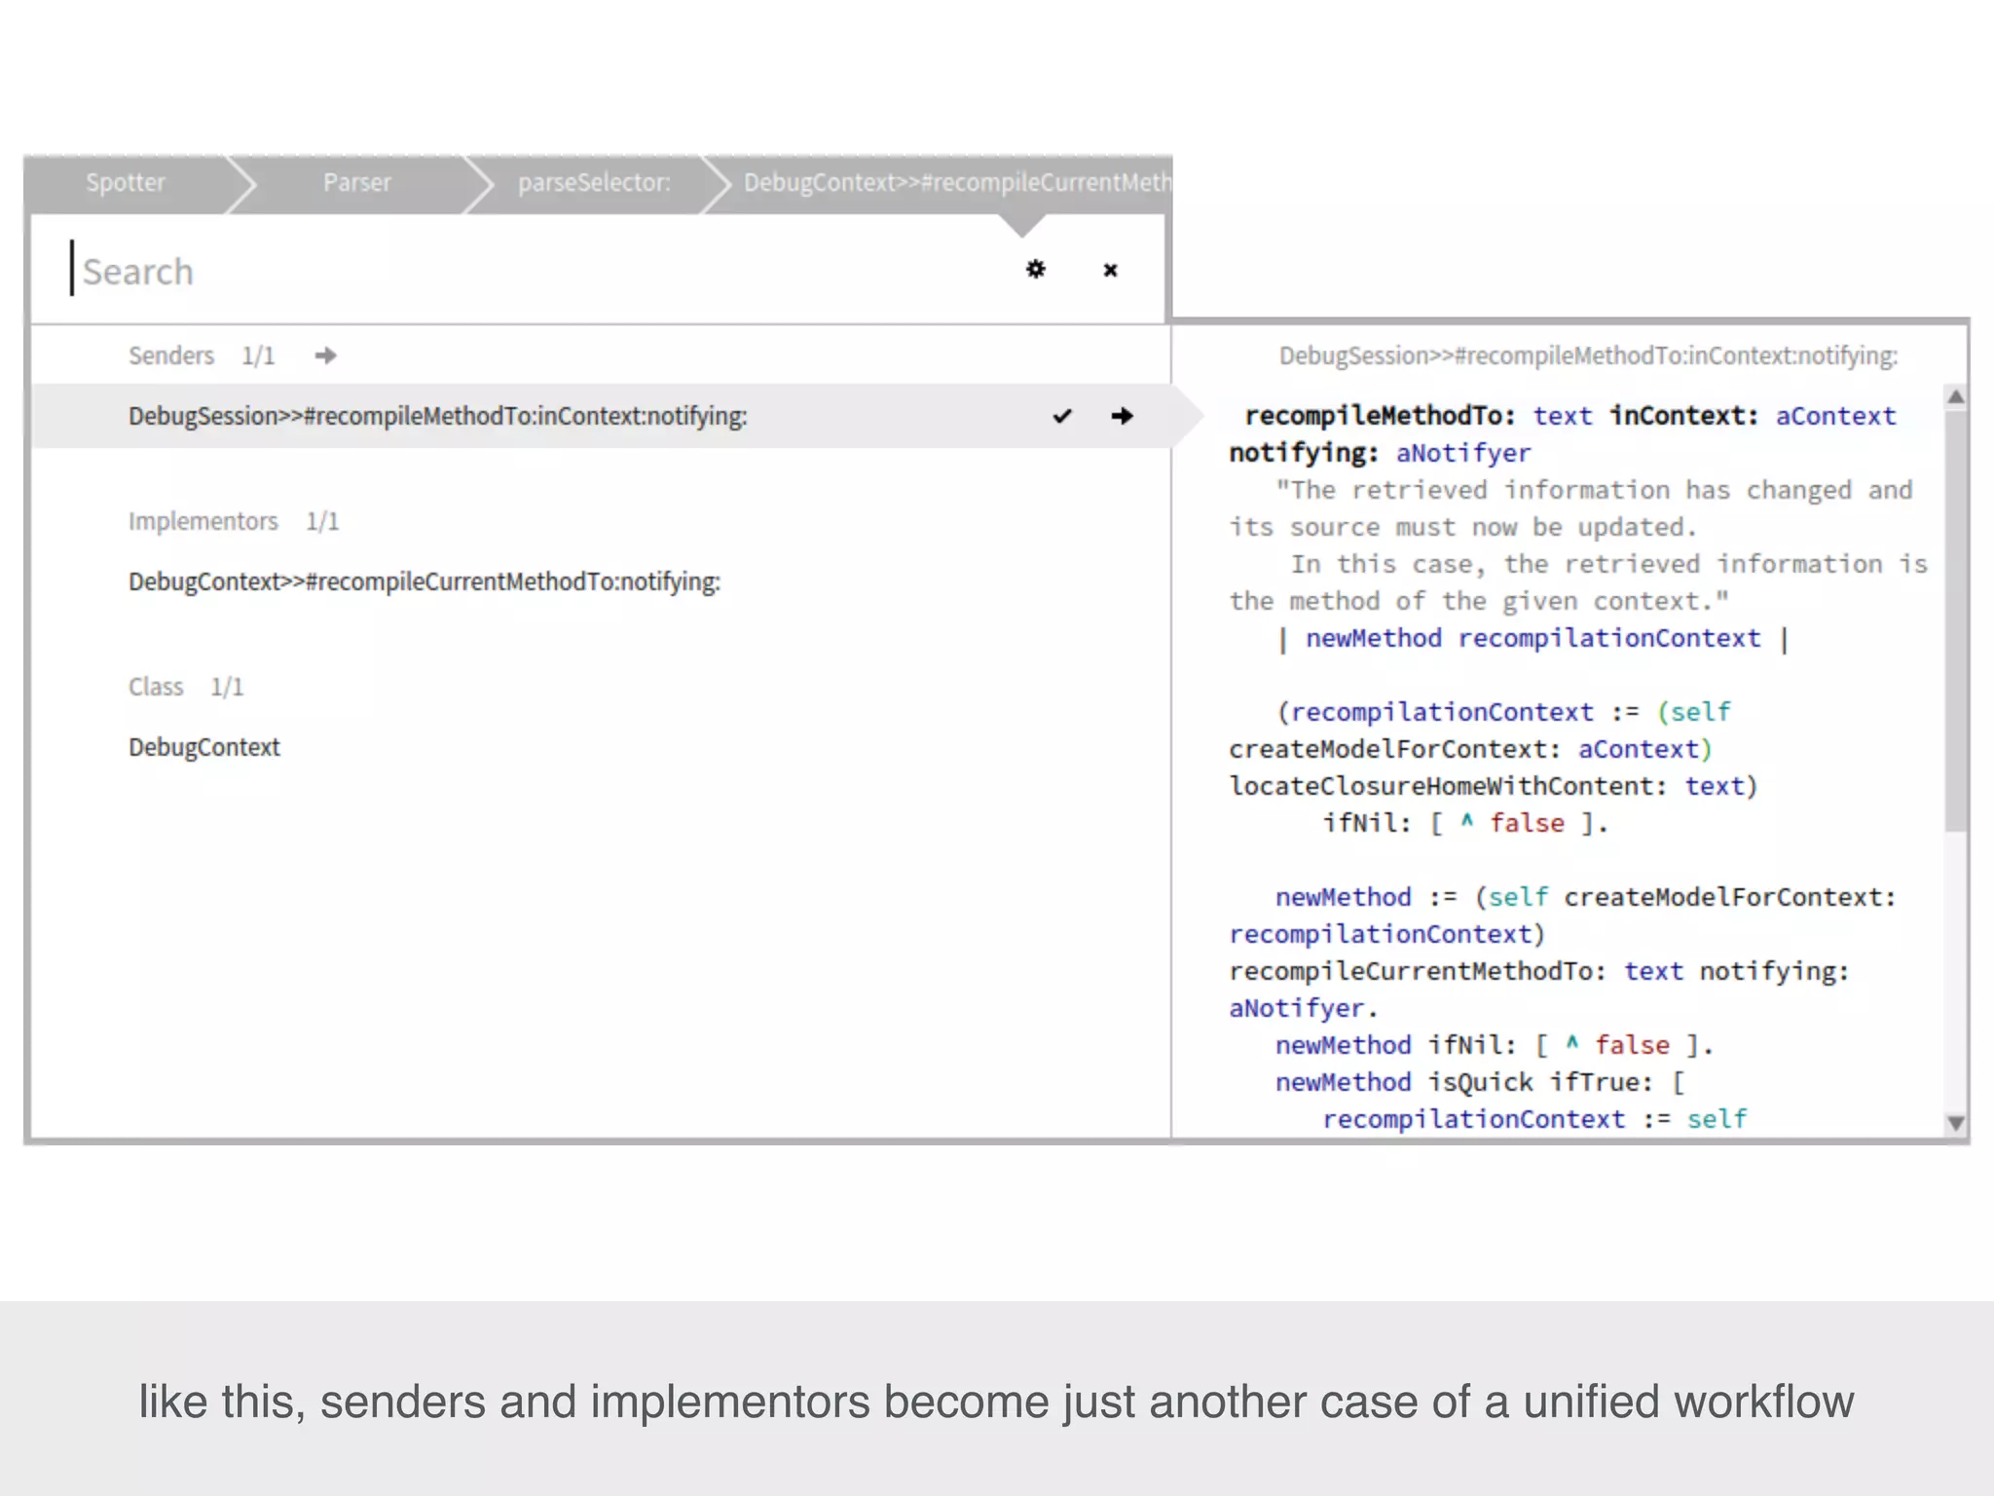Click the method signature line recompileMethodTo: text inContext:
This screenshot has width=1994, height=1496.
(x=1569, y=416)
